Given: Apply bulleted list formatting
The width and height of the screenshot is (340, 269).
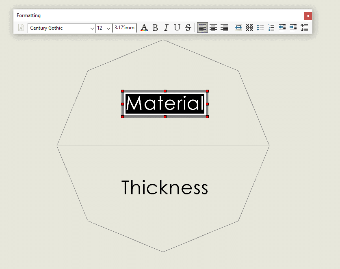Looking at the screenshot, I should 260,28.
